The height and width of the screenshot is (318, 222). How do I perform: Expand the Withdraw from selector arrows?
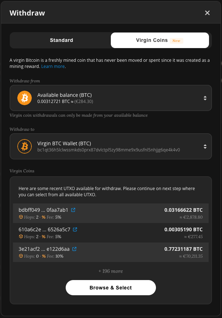click(x=205, y=98)
